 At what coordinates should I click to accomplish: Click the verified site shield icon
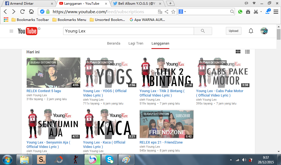[x=42, y=12]
